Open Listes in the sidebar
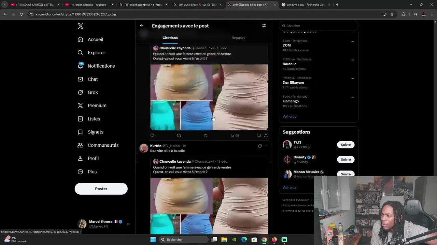Screen dimensions: 437x245 (x=89, y=119)
